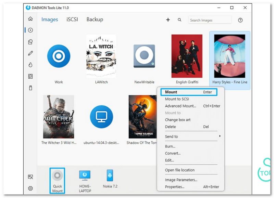274x198 pixels.
Task: Click the plus icon to add image
Action: pyautogui.click(x=168, y=20)
